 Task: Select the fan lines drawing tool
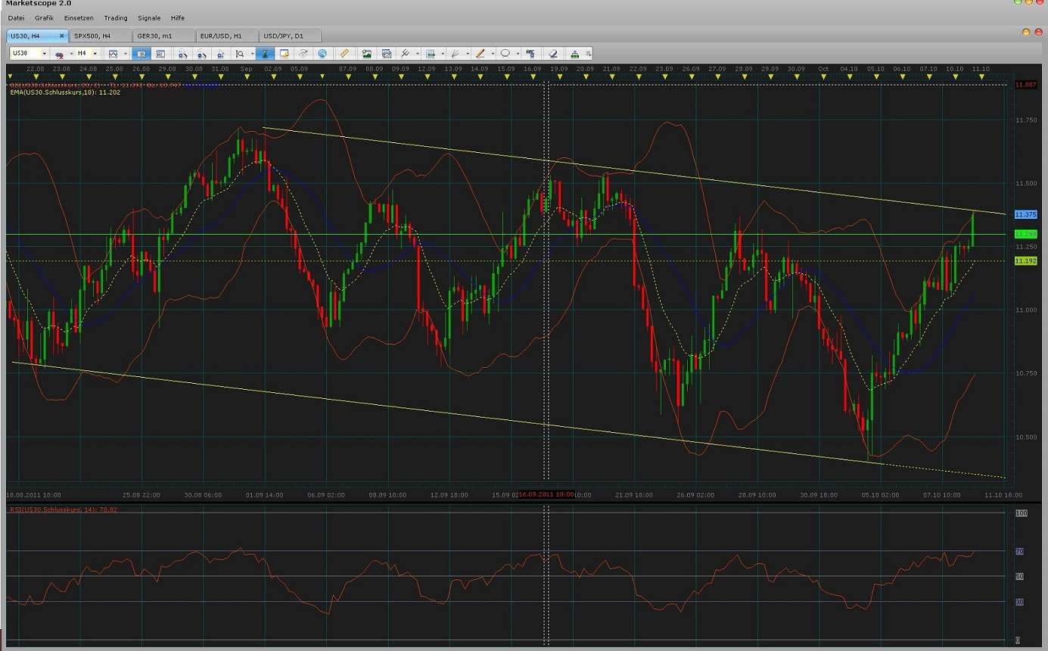coord(456,54)
